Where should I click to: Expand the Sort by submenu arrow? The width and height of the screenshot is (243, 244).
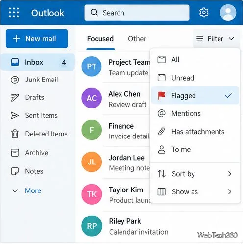click(230, 174)
